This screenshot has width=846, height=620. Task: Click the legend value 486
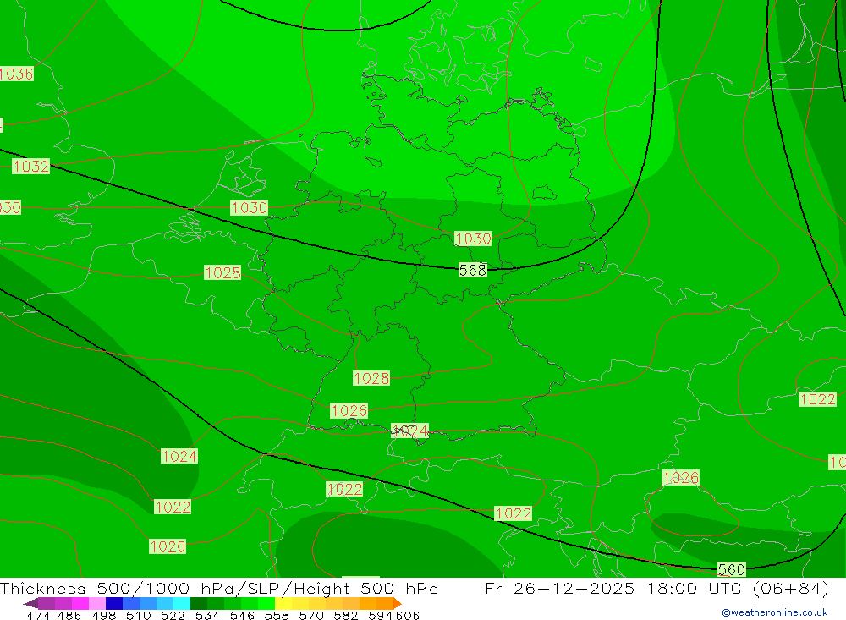click(69, 616)
